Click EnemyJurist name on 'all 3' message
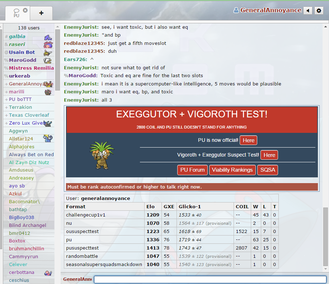329x284 pixels. tap(81, 100)
